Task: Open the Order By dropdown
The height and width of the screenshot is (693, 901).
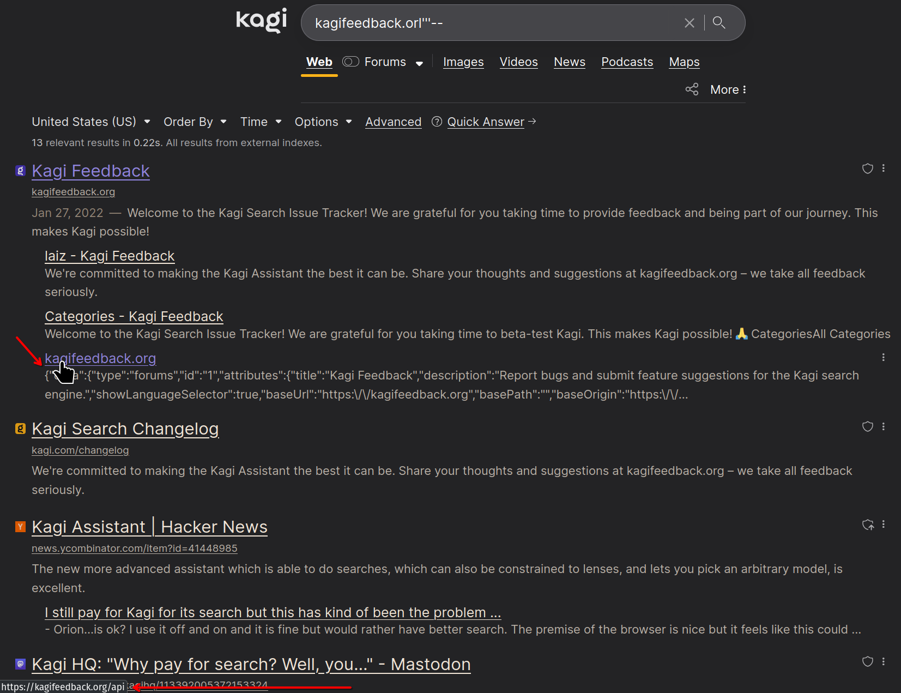Action: [195, 122]
